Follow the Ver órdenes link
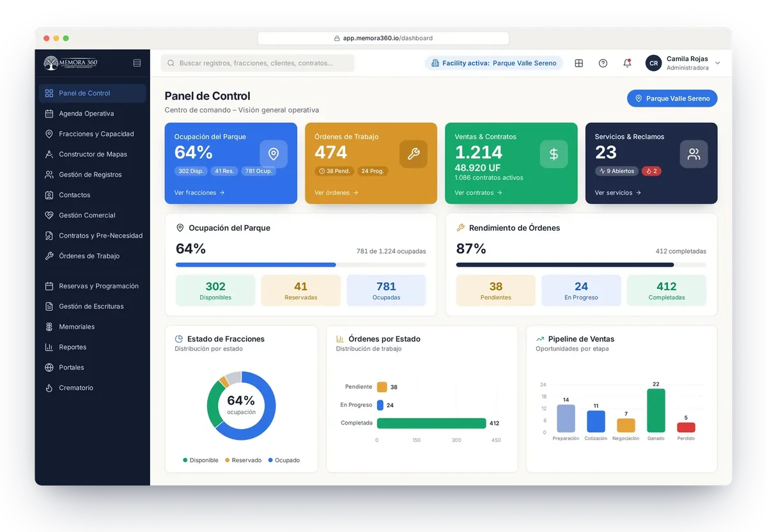 coord(336,192)
